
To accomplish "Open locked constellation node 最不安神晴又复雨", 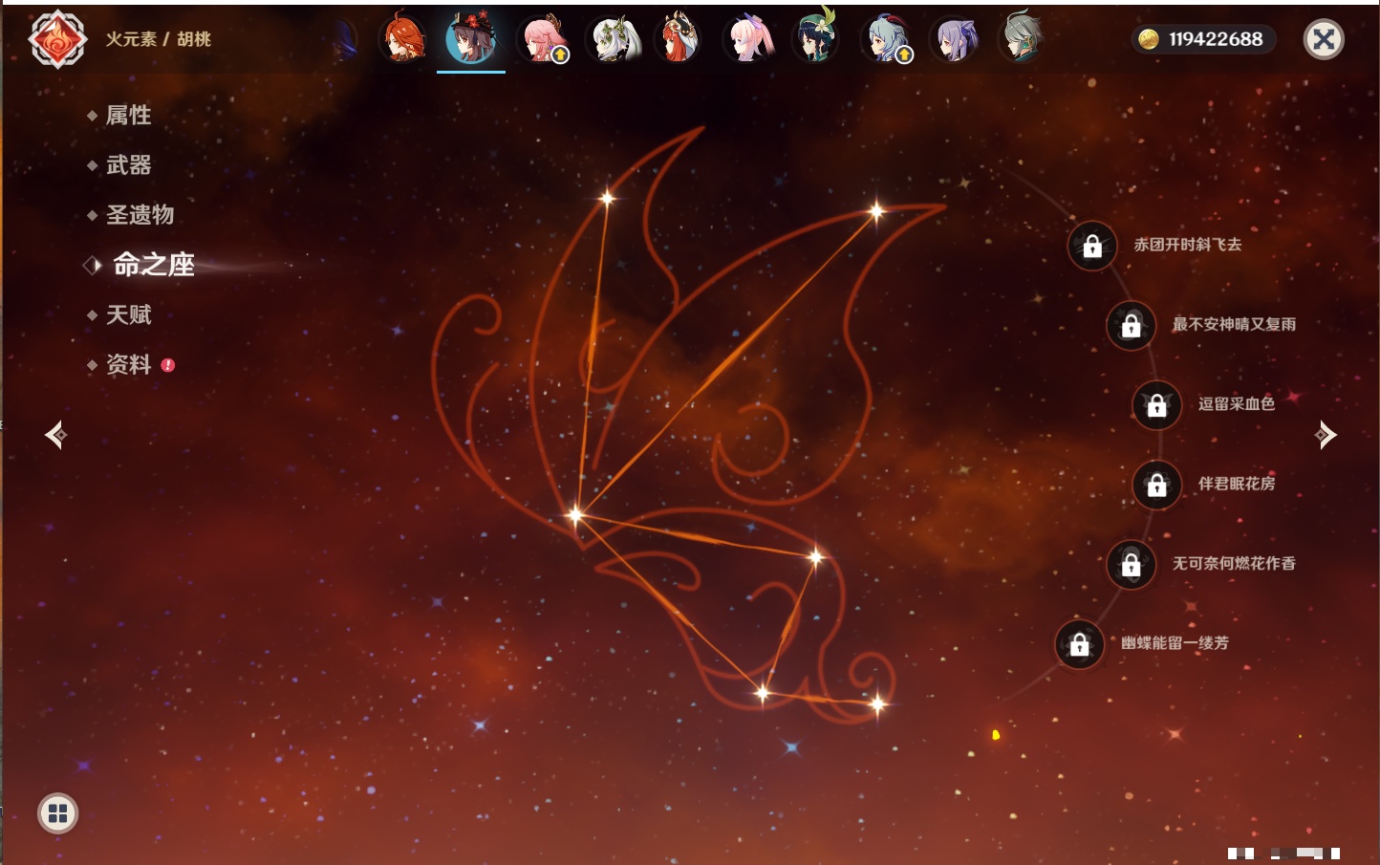I will 1132,326.
